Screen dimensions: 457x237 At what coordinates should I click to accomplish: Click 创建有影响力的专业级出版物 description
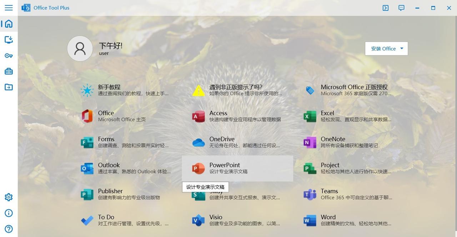pos(129,198)
